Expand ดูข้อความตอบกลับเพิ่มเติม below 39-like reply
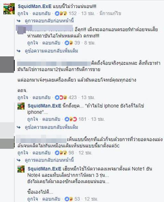Screen dimensions: 164x202 coord(51,51)
